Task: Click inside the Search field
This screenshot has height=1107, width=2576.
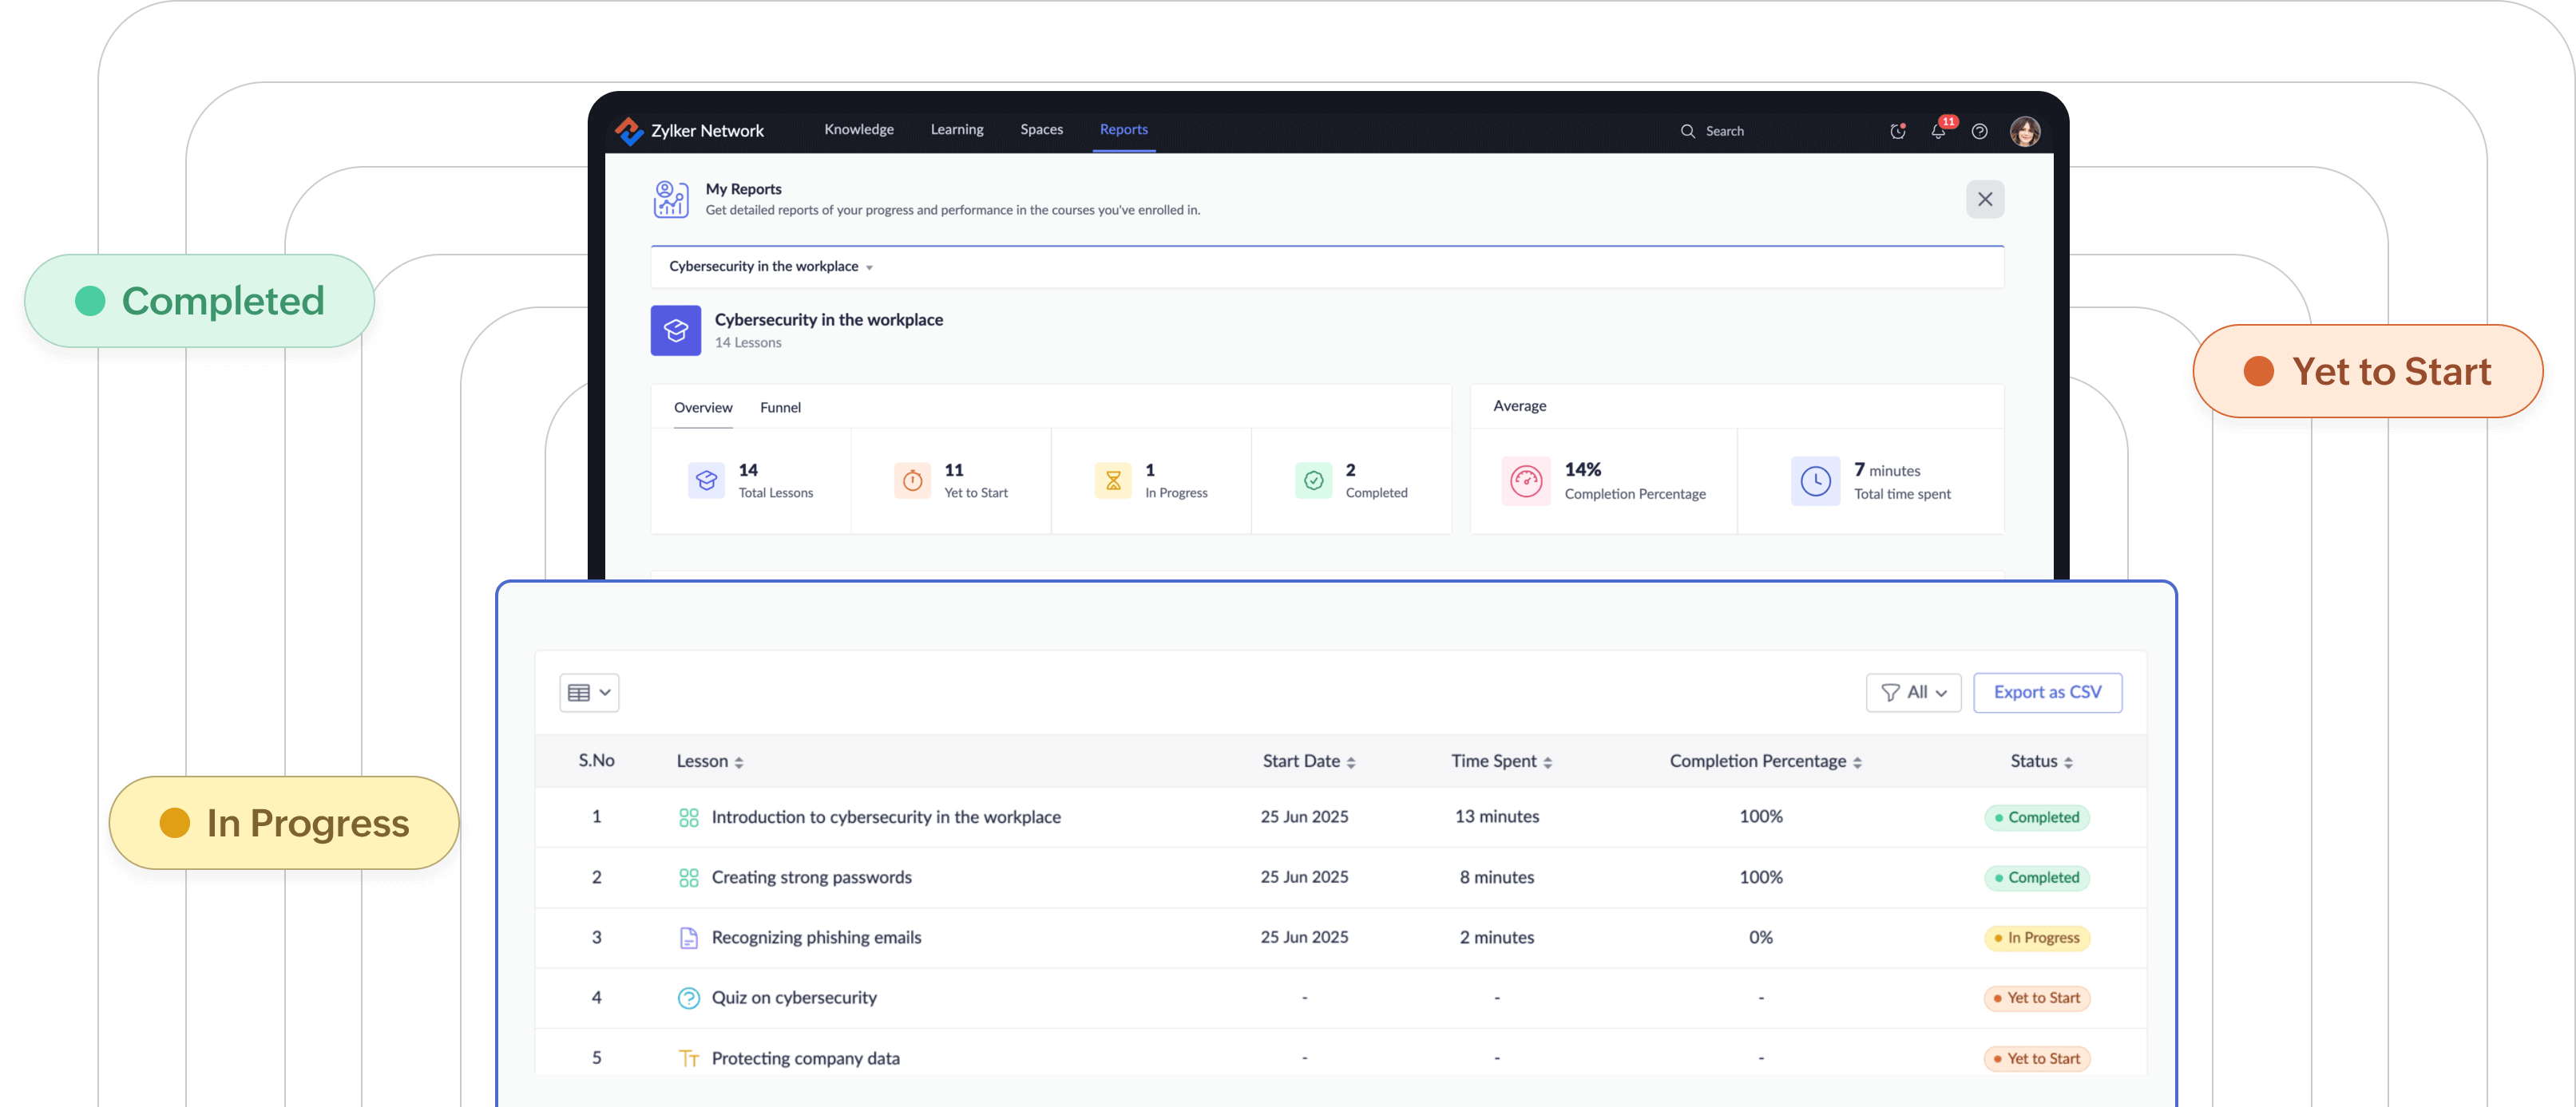Action: pyautogui.click(x=1724, y=131)
